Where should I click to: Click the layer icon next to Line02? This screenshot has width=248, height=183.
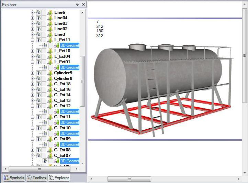click(x=50, y=29)
